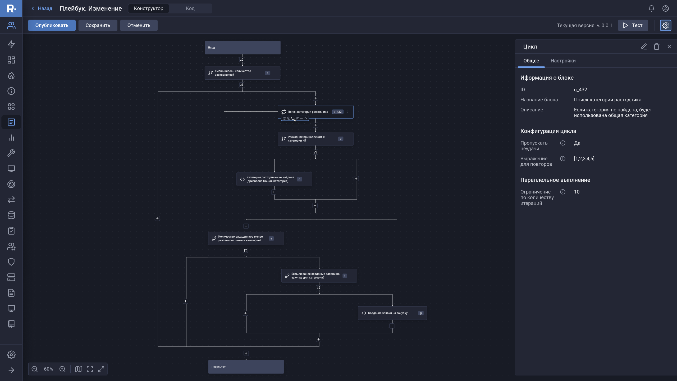Open the user profile icon
This screenshot has width=677, height=381.
pyautogui.click(x=666, y=8)
